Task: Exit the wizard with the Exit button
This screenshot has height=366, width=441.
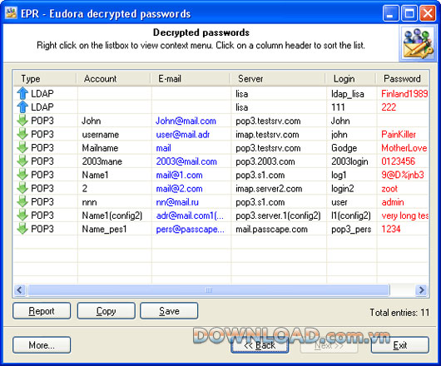Action: [400, 345]
